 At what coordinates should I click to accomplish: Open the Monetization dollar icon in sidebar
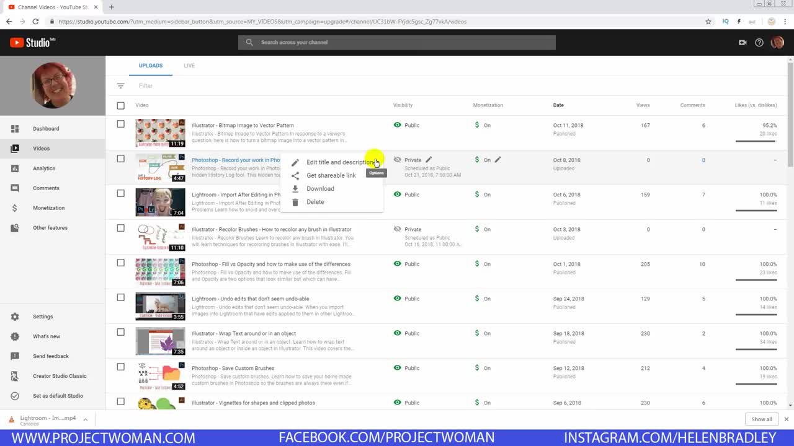pos(15,208)
